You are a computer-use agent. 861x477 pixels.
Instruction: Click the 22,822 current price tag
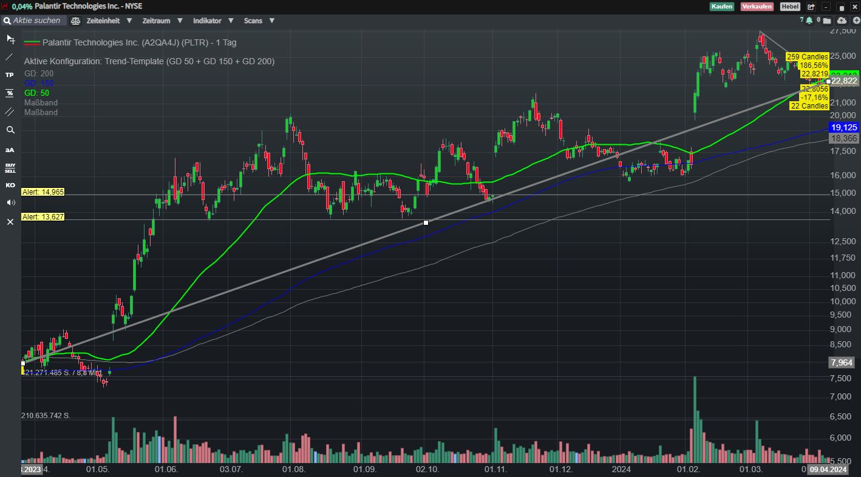(x=844, y=81)
